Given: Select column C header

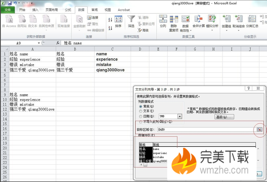Looking at the screenshot, I should [x=113, y=49].
